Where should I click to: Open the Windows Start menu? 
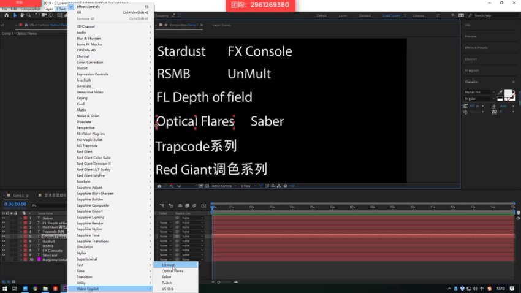point(5,289)
